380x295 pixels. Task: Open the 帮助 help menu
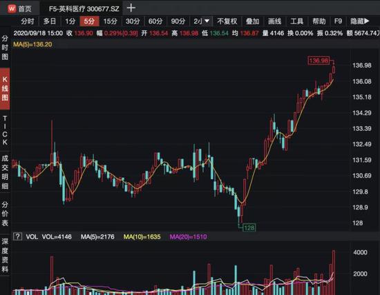click(319, 21)
